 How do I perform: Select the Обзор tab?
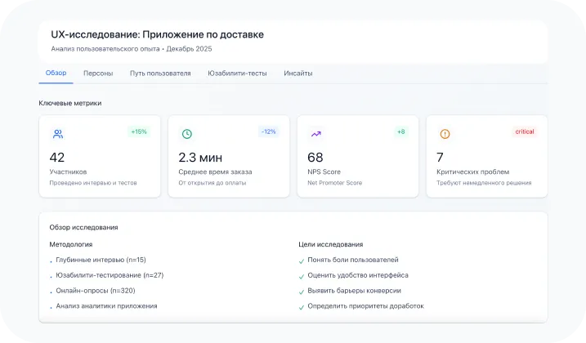click(x=56, y=73)
